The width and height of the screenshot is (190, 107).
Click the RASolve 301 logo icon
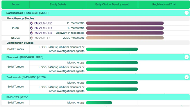(31, 38)
